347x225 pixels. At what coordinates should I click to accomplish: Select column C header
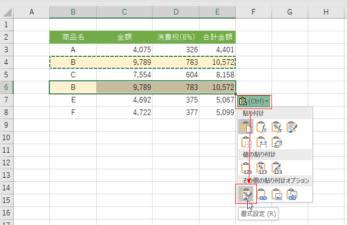[x=124, y=12]
